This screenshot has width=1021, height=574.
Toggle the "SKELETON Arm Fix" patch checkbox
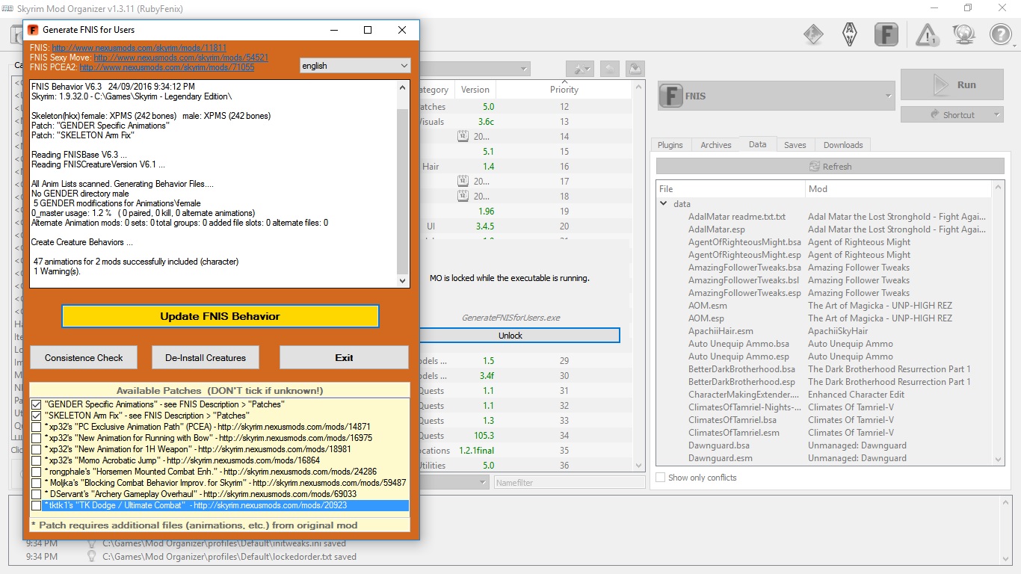[x=37, y=416]
